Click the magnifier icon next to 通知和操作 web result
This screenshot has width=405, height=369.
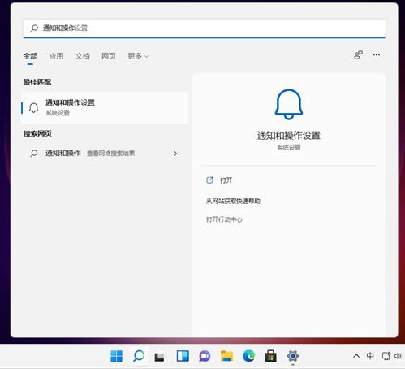pos(34,154)
